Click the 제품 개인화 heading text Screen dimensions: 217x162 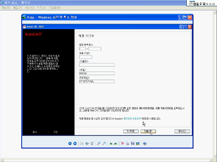click(x=86, y=36)
